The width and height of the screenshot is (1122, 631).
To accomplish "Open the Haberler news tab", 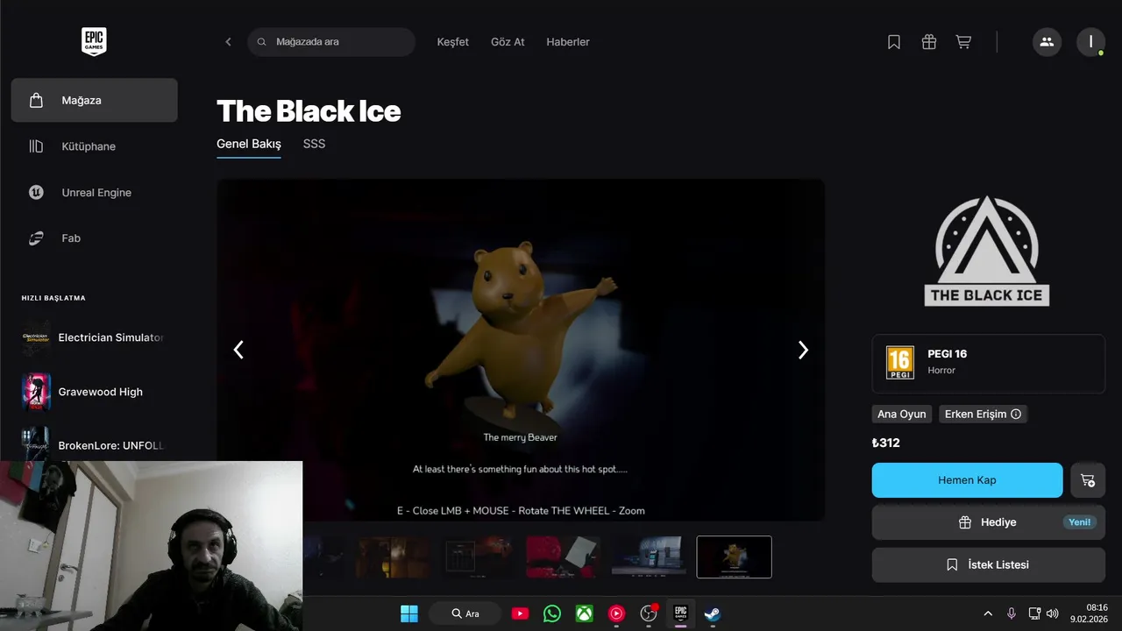I will (x=568, y=42).
